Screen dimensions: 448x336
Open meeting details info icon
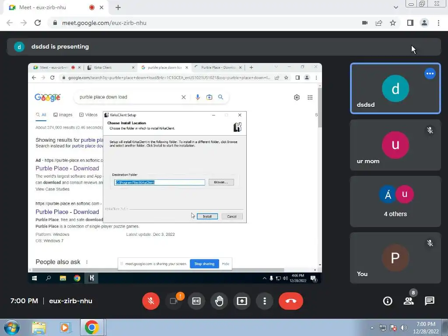[388, 301]
